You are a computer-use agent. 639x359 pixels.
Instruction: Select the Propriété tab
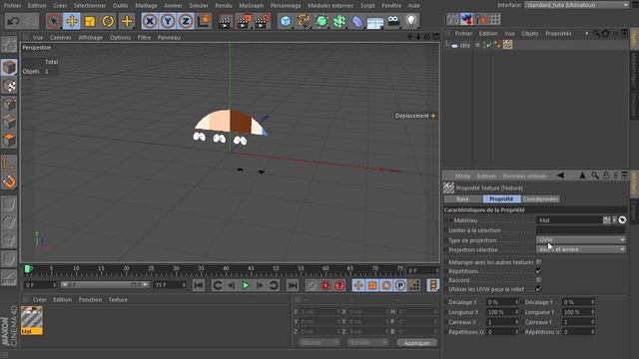tap(501, 199)
